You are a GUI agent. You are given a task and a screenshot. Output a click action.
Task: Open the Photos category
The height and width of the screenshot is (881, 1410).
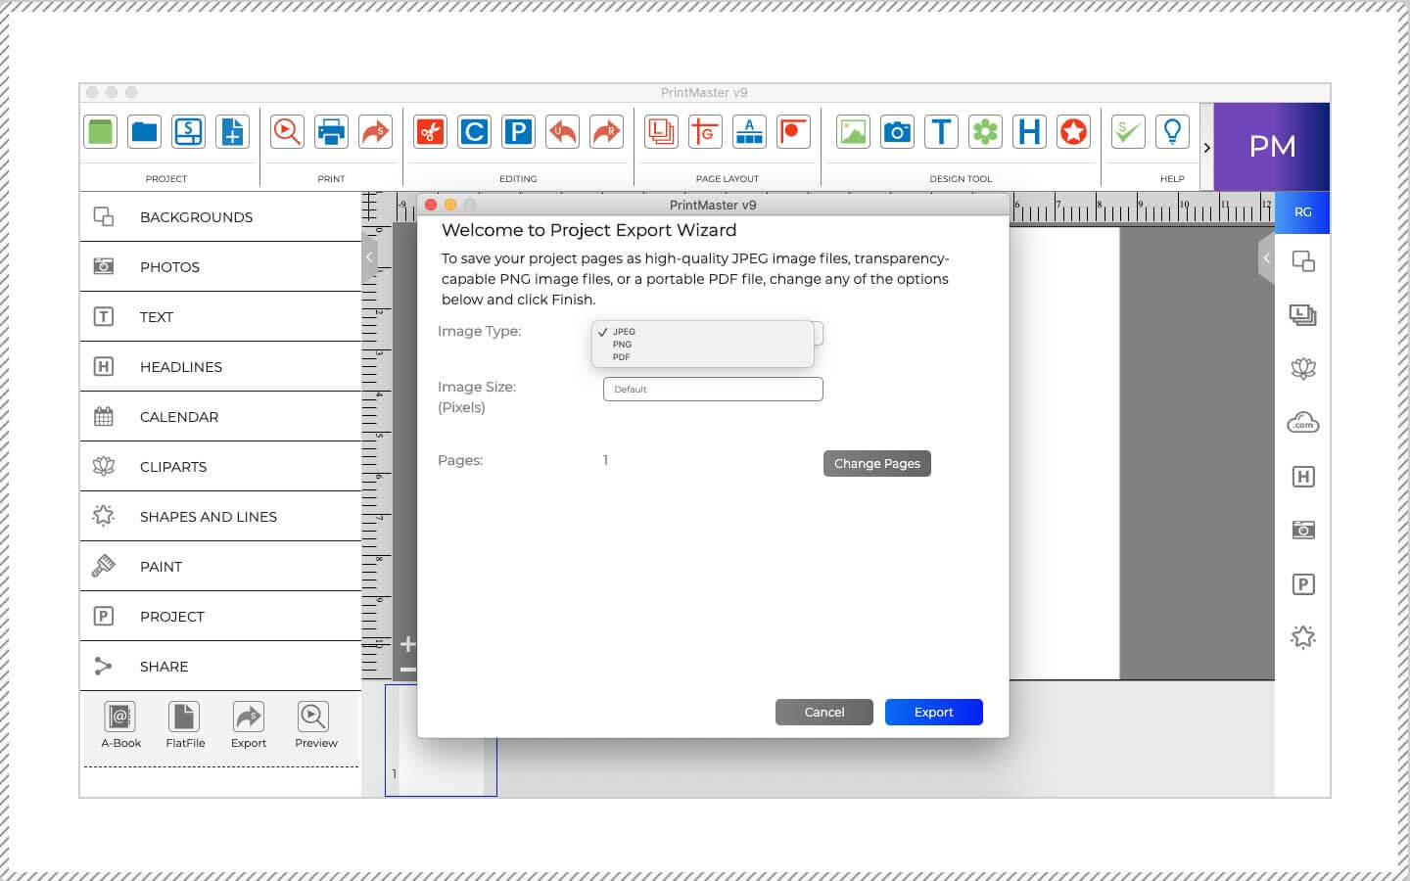click(220, 266)
